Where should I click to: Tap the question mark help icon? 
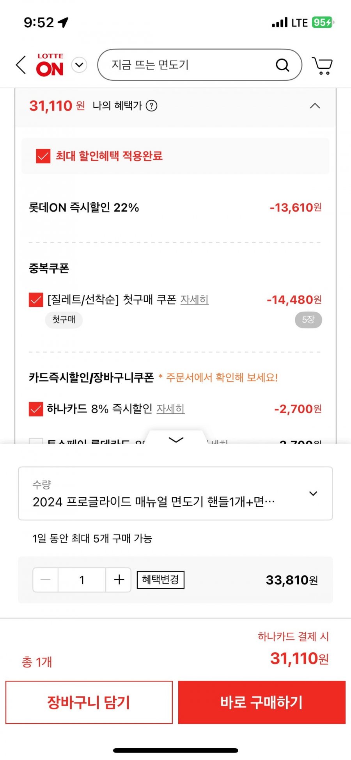[x=151, y=106]
